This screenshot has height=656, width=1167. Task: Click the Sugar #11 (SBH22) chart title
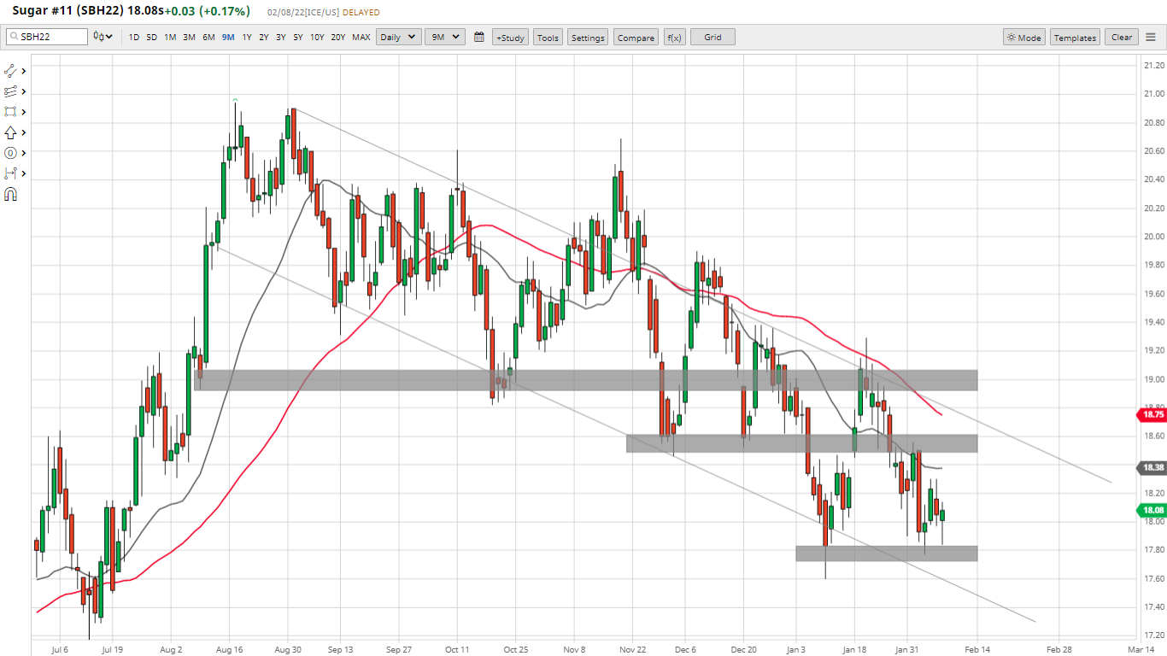pyautogui.click(x=67, y=11)
